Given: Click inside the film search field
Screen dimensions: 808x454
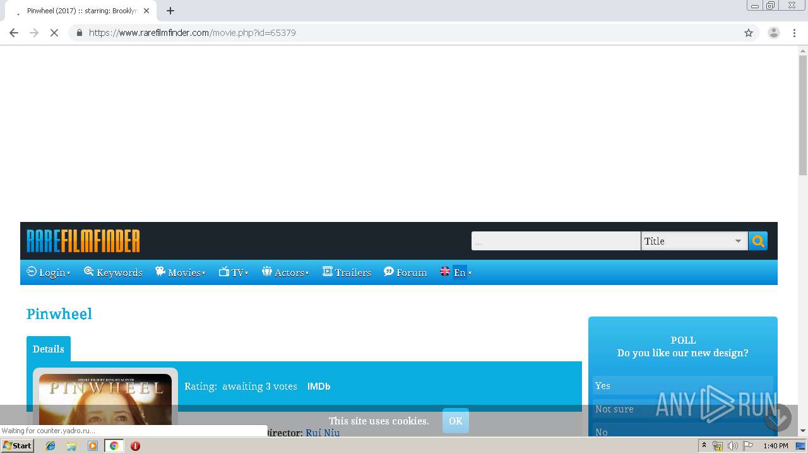Looking at the screenshot, I should (x=555, y=241).
